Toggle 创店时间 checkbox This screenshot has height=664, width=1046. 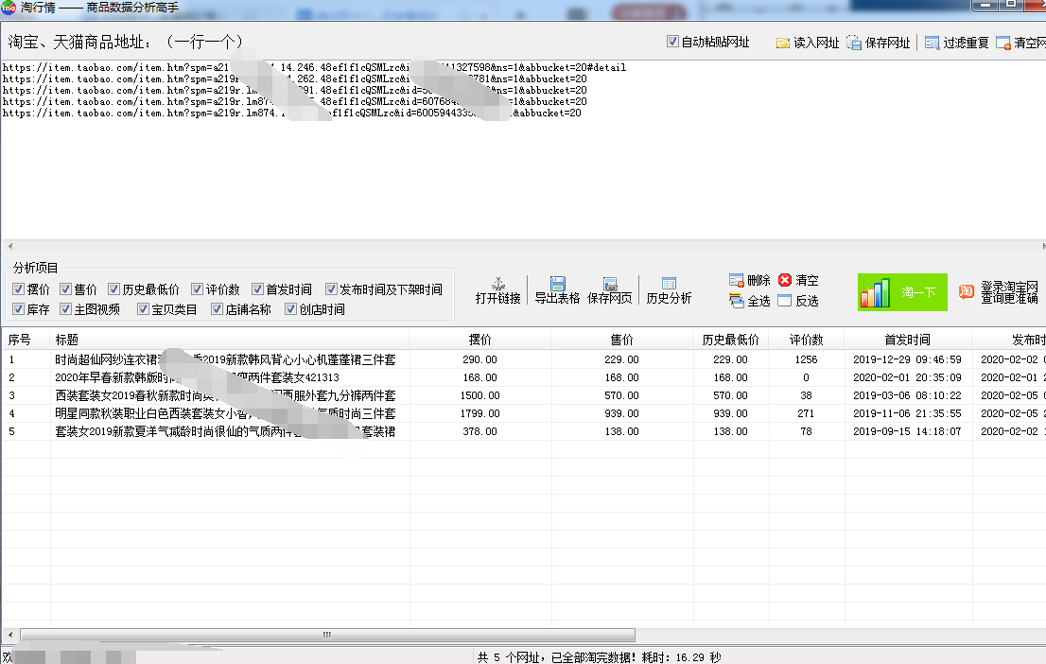290,309
